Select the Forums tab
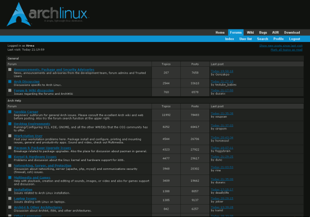 click(236, 33)
